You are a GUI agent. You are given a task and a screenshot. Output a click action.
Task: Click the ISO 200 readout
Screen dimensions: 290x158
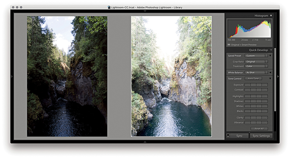231,40
